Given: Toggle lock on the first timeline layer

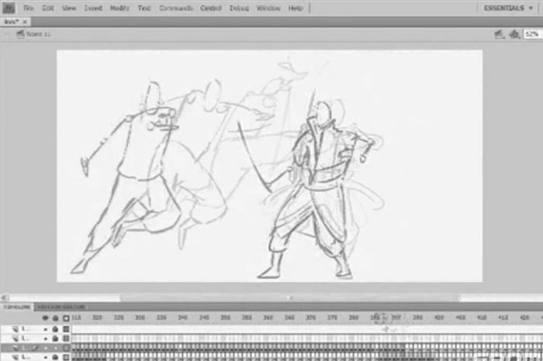Looking at the screenshot, I should (x=55, y=329).
